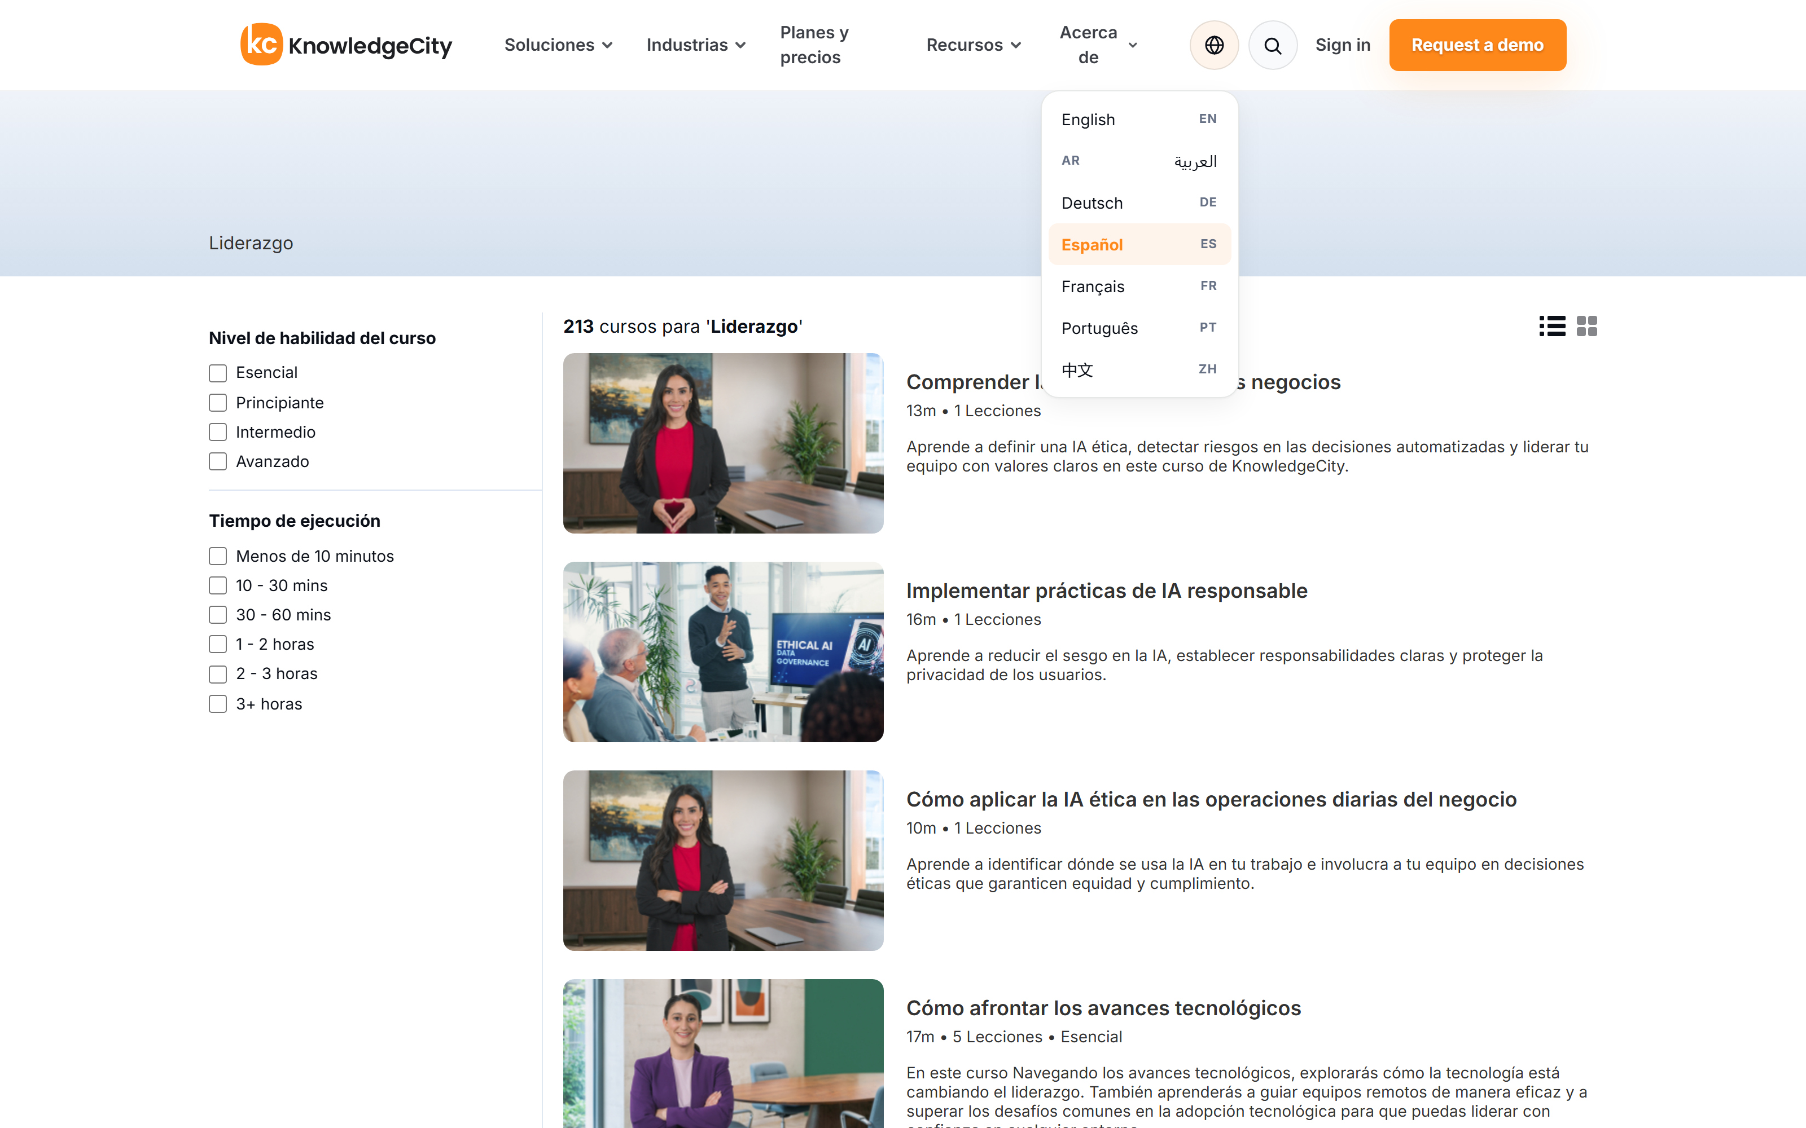Open the globe language selector icon
The image size is (1806, 1128).
pos(1214,45)
